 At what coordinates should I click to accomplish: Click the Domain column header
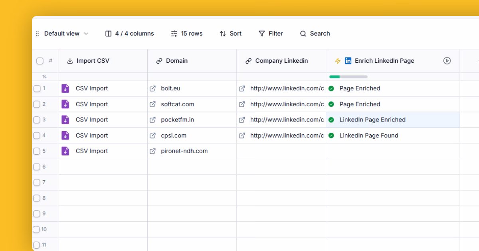pyautogui.click(x=192, y=61)
